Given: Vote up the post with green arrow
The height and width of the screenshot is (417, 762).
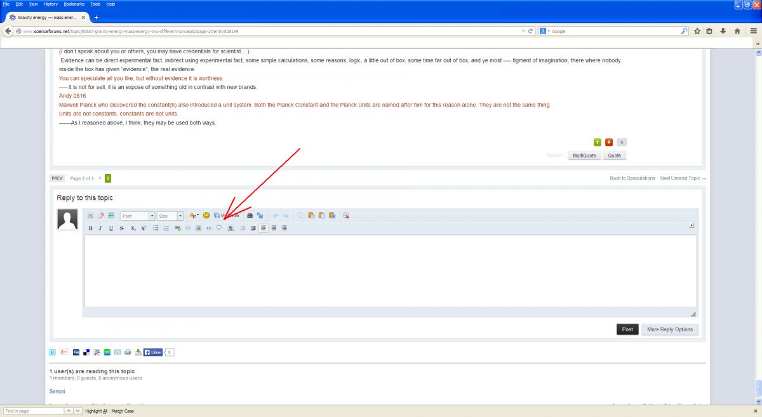Looking at the screenshot, I should [x=598, y=142].
